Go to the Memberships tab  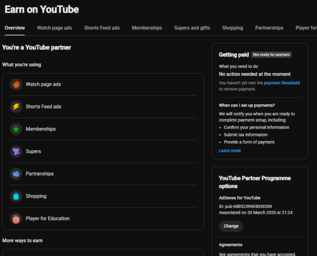pos(147,28)
